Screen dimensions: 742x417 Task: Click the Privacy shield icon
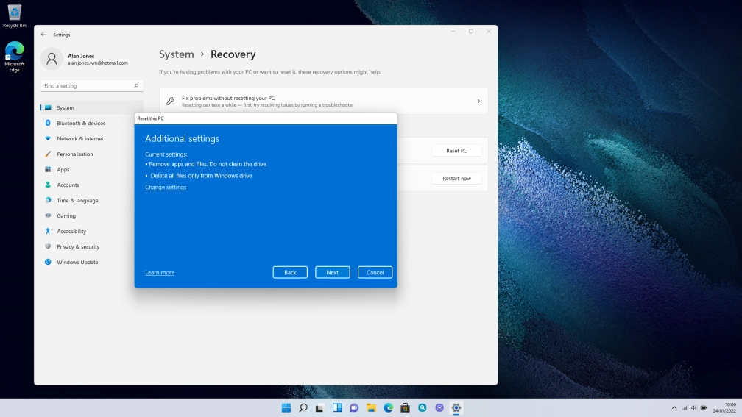pos(48,246)
